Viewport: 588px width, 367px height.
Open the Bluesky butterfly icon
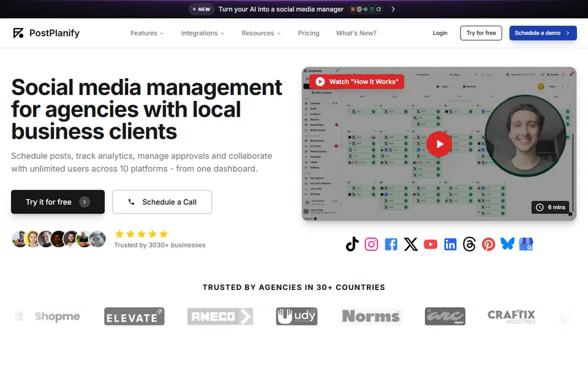[507, 244]
